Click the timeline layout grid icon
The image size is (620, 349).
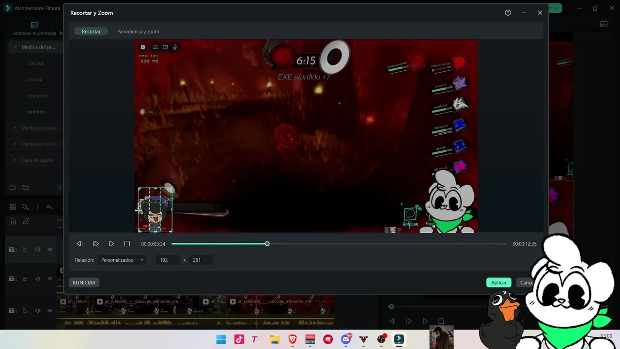pyautogui.click(x=13, y=207)
